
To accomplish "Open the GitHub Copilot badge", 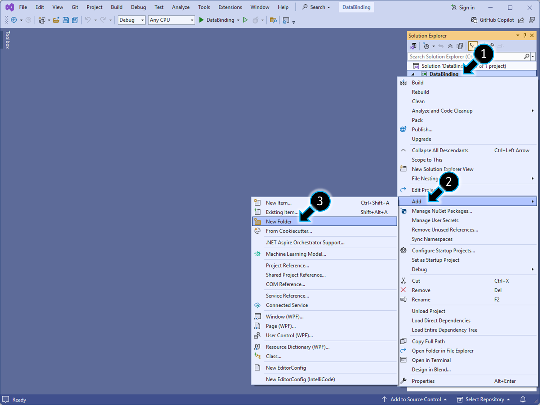I will pyautogui.click(x=492, y=20).
